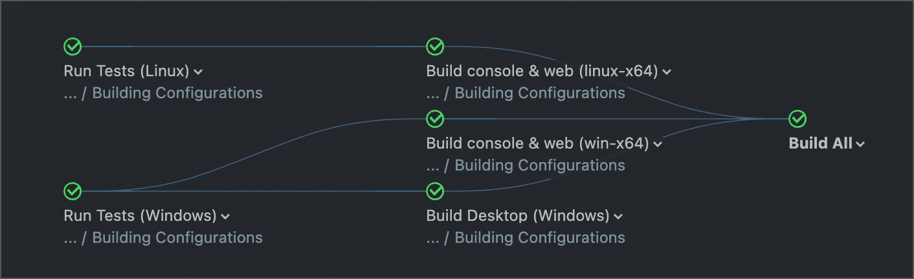
Task: Click Building Configurations path under Build console & web (win-x64)
Action: point(540,165)
